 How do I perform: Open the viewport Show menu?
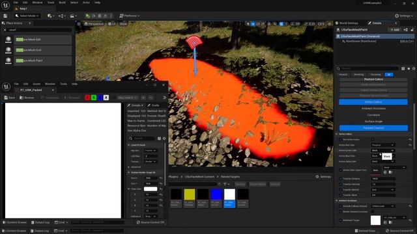123,24
